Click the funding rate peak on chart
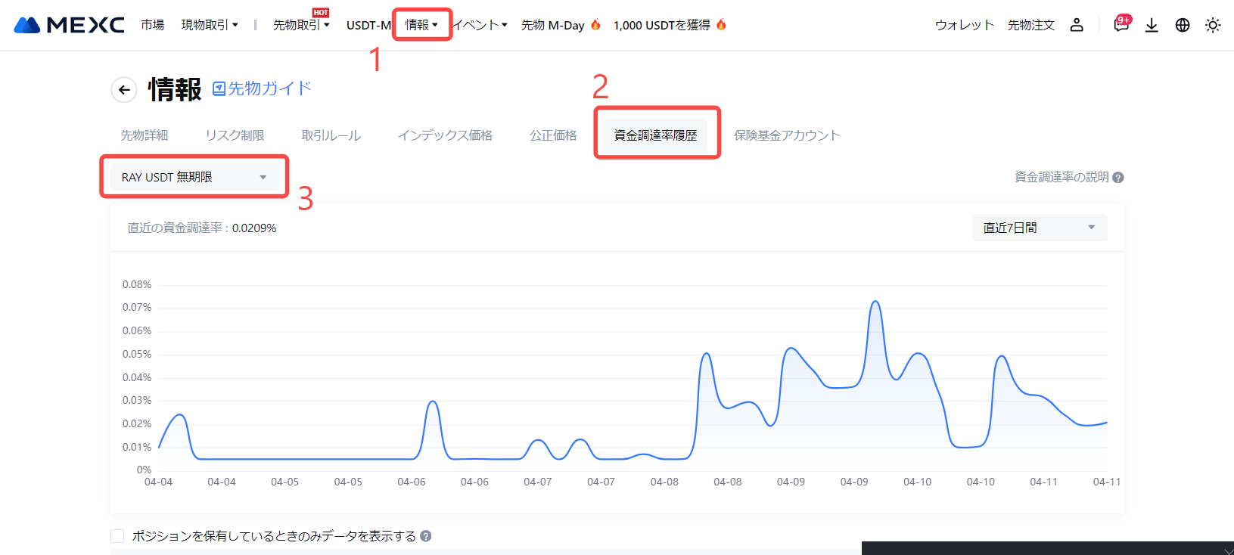The image size is (1234, 555). (875, 302)
